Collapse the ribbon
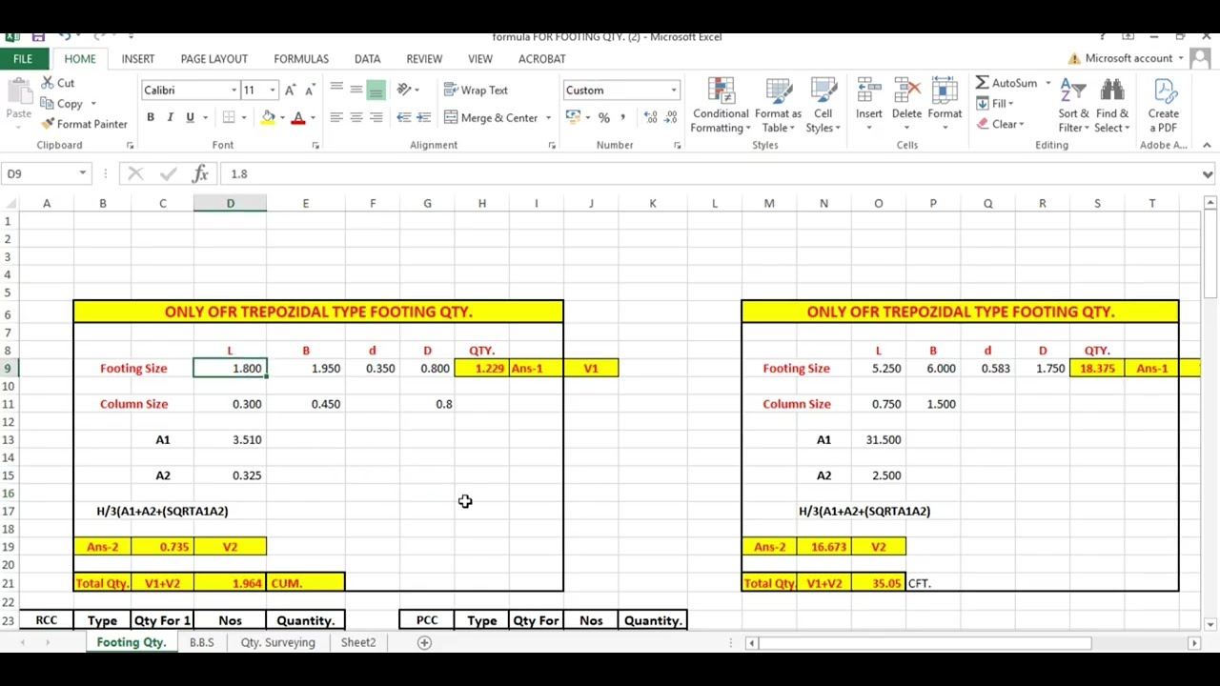This screenshot has width=1220, height=686. (x=1207, y=145)
